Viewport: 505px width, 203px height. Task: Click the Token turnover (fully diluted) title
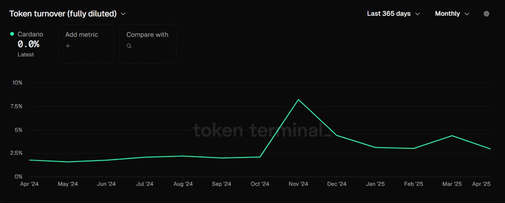[x=63, y=14]
